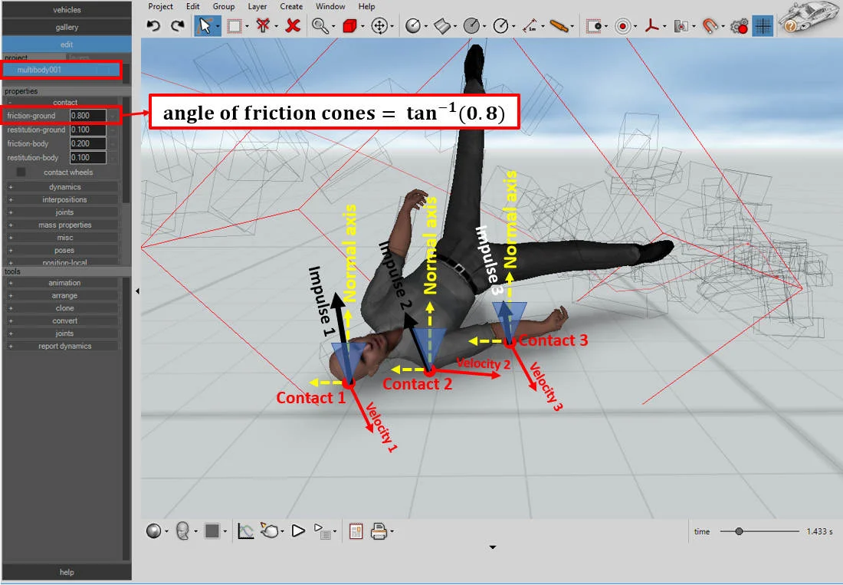Switch to the gallery panel
Image resolution: width=843 pixels, height=585 pixels.
pos(67,27)
